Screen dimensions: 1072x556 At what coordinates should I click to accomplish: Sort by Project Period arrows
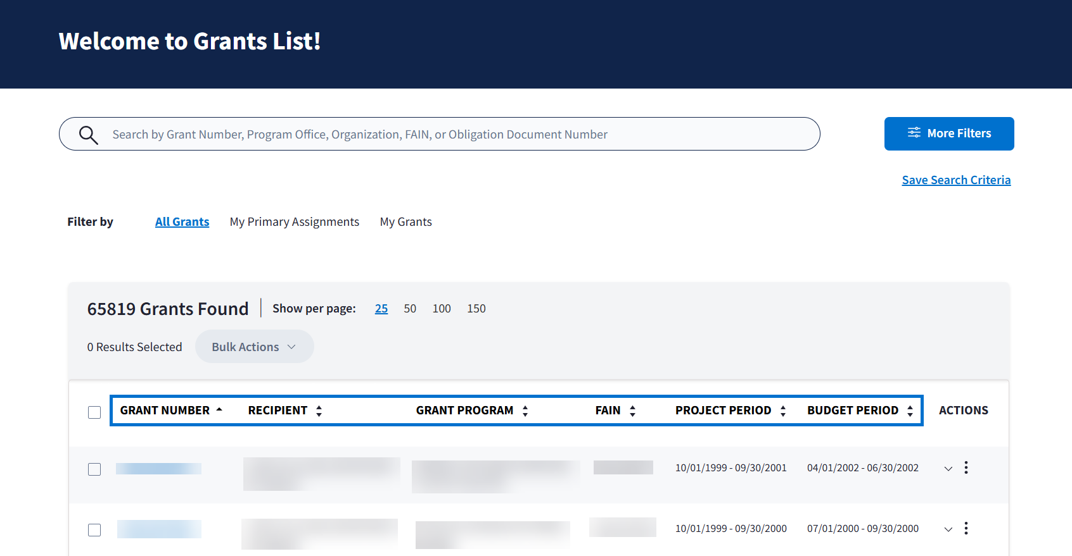[783, 411]
